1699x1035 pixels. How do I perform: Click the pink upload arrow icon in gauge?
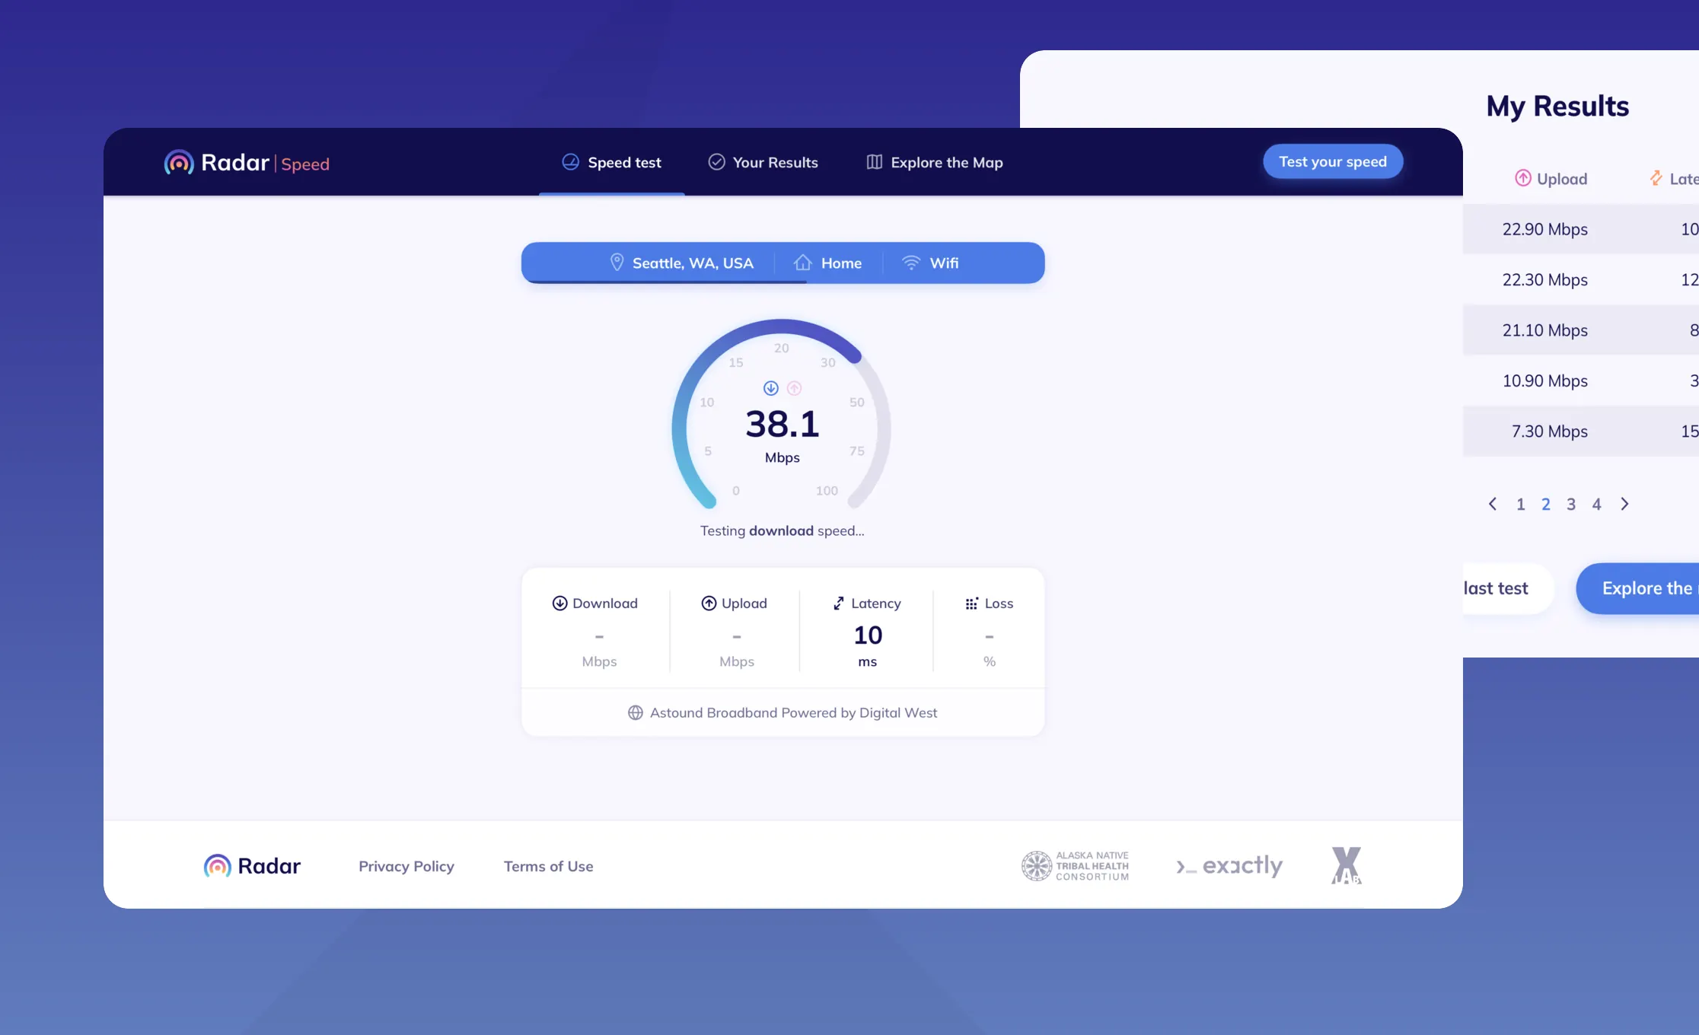[x=794, y=388]
